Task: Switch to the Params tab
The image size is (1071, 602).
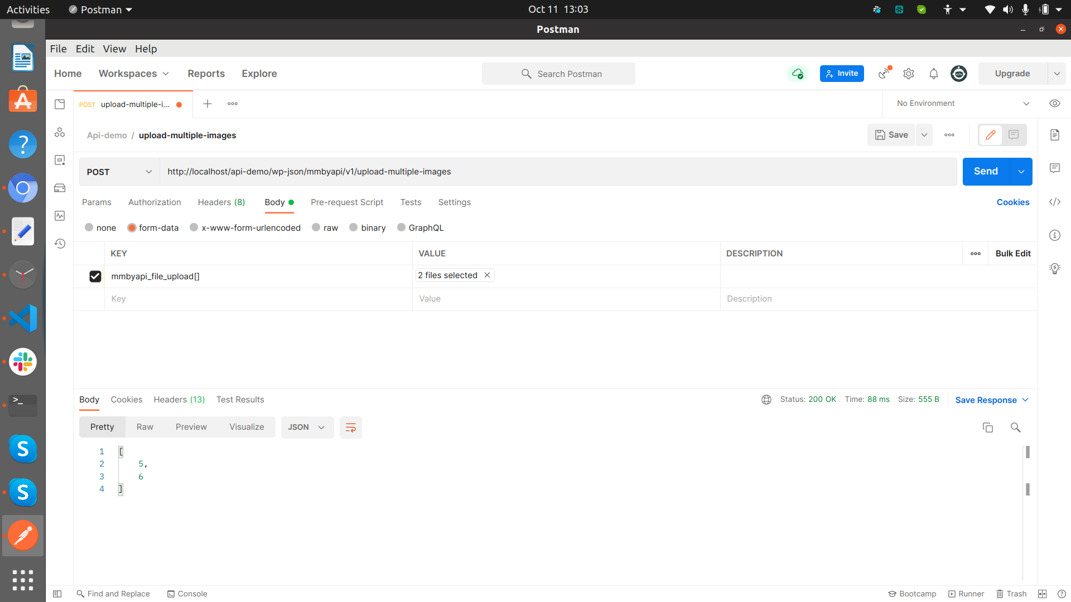Action: point(97,202)
